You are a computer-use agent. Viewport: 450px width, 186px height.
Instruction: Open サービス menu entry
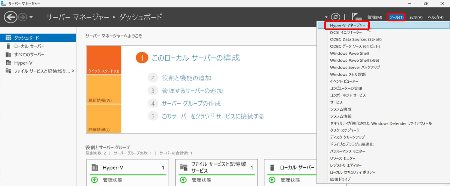click(x=383, y=102)
